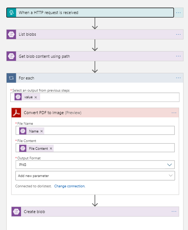This screenshot has height=230, width=188.
Task: Click the (Preview) text in Convert PDF header
Action: point(73,113)
